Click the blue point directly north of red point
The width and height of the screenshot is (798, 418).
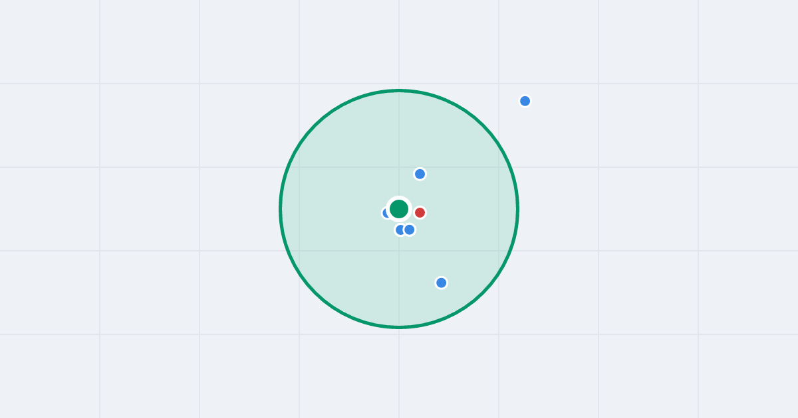point(420,174)
